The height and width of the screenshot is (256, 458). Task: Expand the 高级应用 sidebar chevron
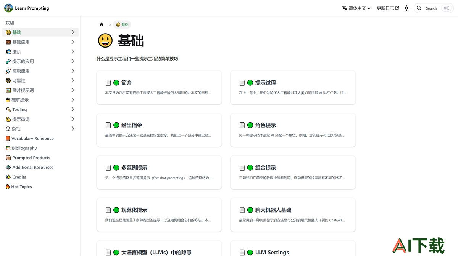[73, 71]
